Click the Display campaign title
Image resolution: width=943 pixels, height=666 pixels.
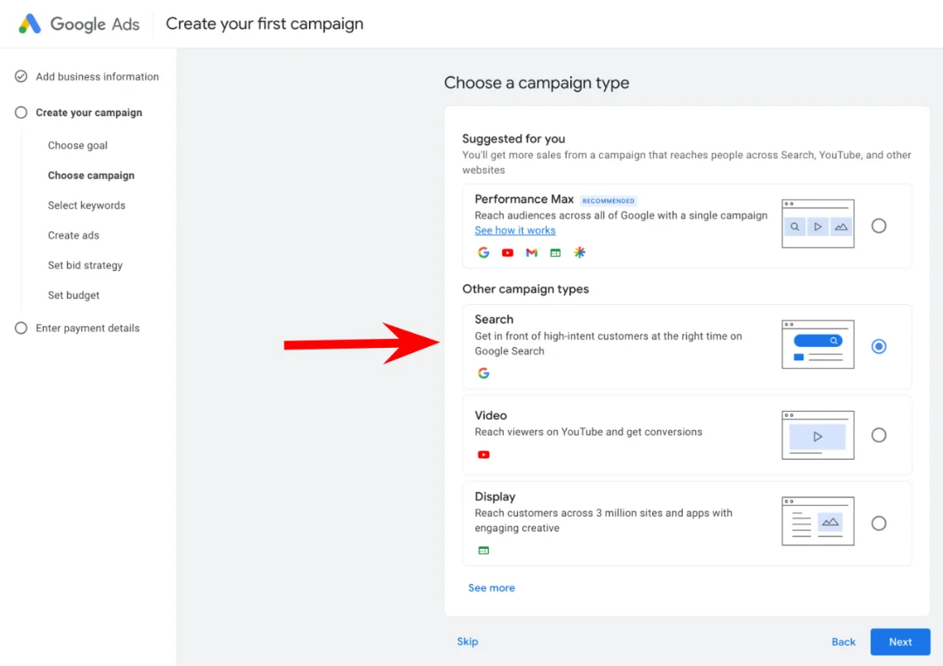495,496
